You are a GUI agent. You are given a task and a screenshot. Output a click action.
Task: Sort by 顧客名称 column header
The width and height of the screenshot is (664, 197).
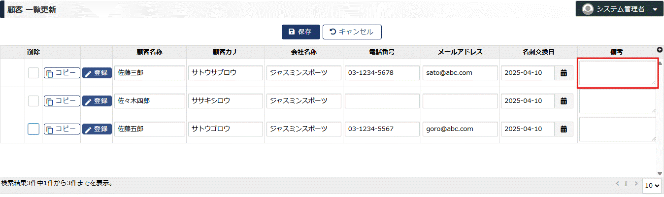[150, 52]
